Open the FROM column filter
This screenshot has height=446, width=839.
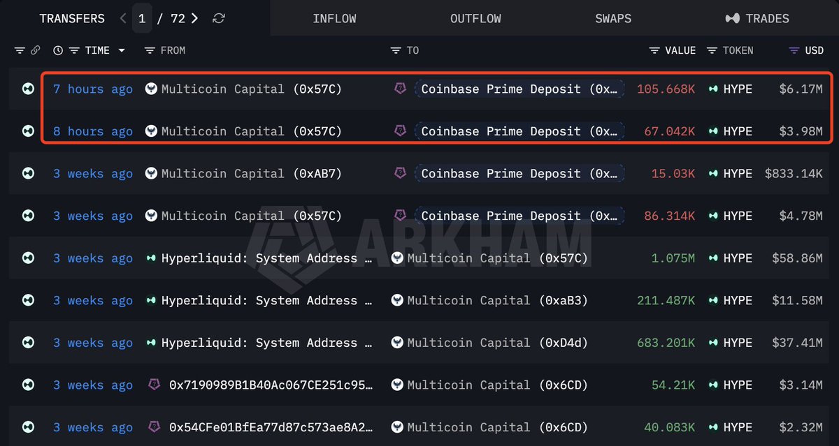pyautogui.click(x=150, y=50)
